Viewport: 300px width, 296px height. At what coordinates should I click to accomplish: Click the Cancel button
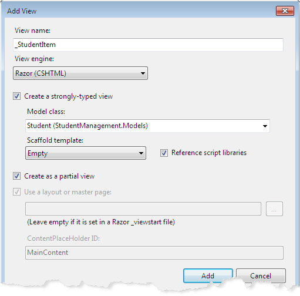coord(261,275)
